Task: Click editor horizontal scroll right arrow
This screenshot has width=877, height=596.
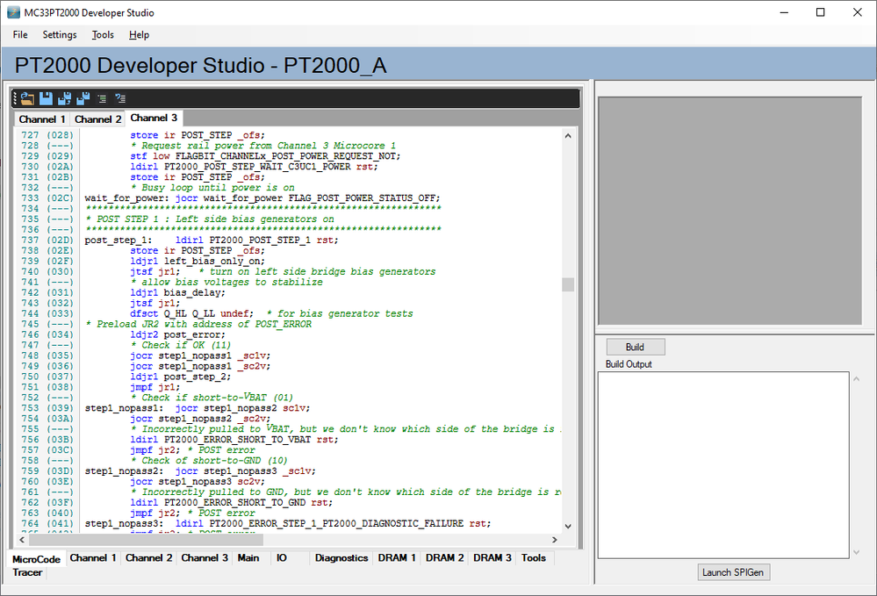Action: (x=555, y=540)
